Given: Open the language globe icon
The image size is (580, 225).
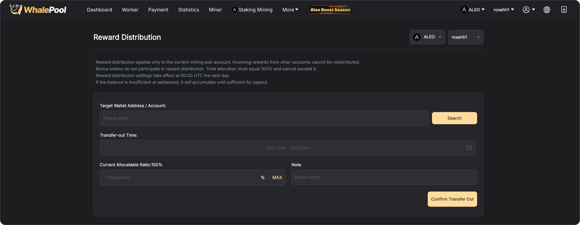Looking at the screenshot, I should click(x=546, y=10).
